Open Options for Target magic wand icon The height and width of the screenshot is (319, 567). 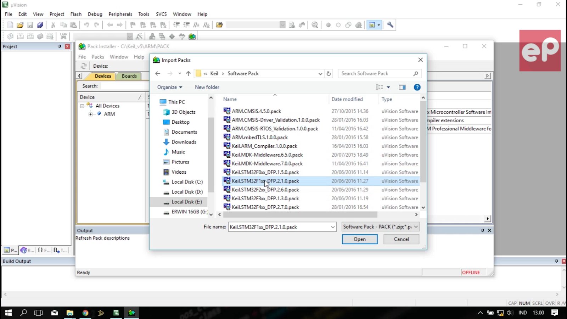pos(139,36)
